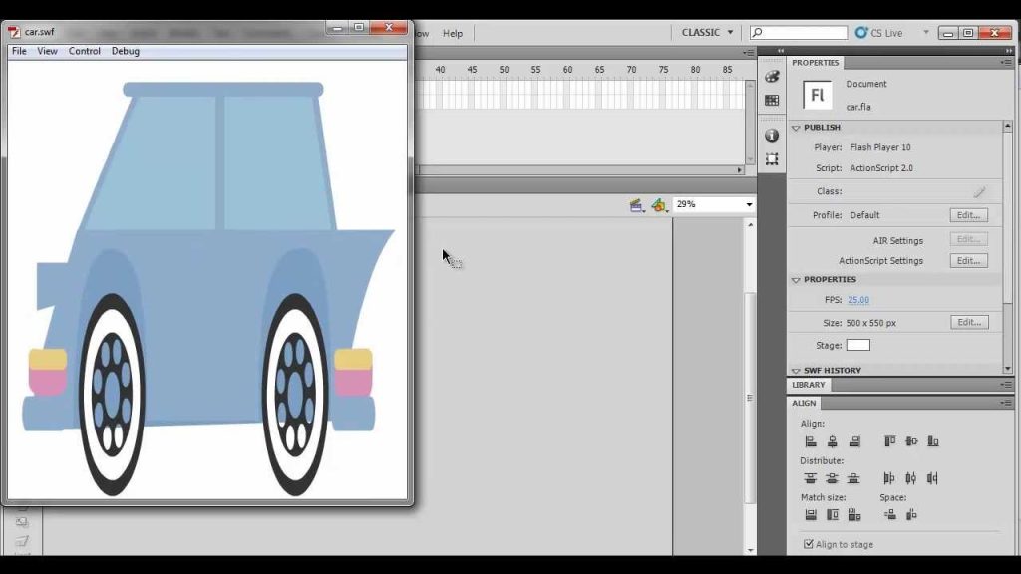
Task: Switch to the LIBRARY tab
Action: (808, 385)
